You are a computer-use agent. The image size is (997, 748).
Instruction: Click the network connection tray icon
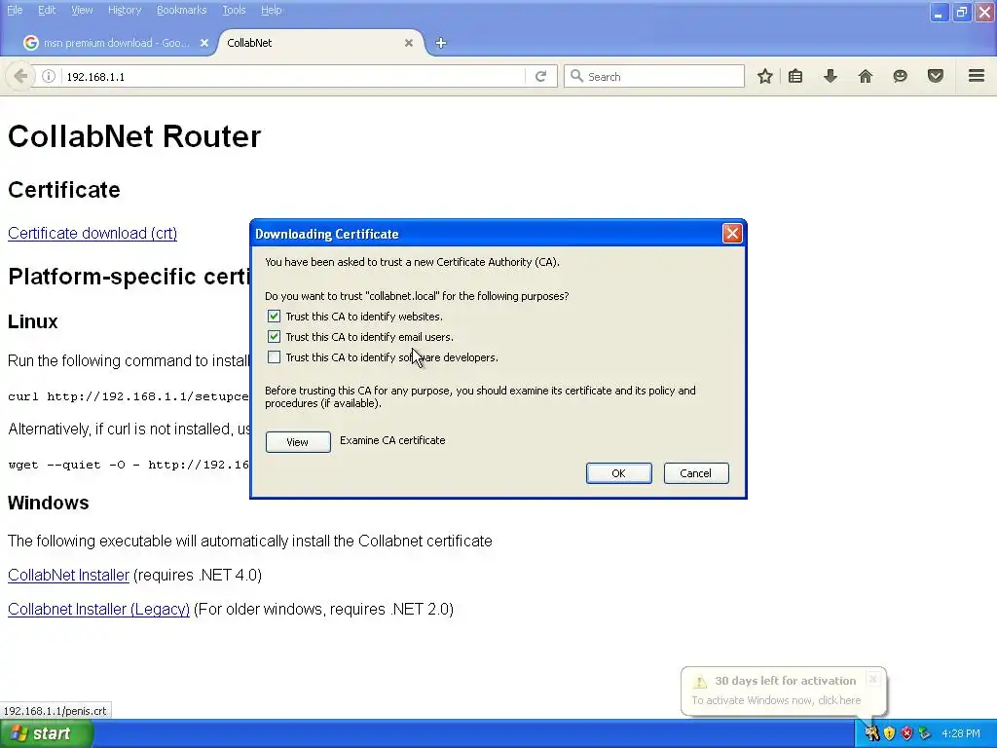click(x=924, y=733)
